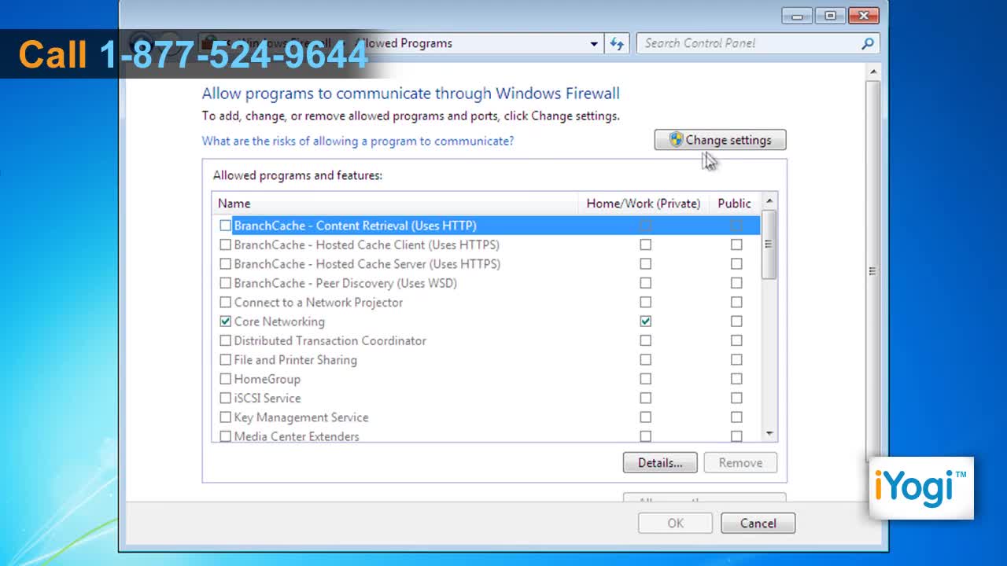
Task: Click the window's scroll-up arrow
Action: point(872,72)
